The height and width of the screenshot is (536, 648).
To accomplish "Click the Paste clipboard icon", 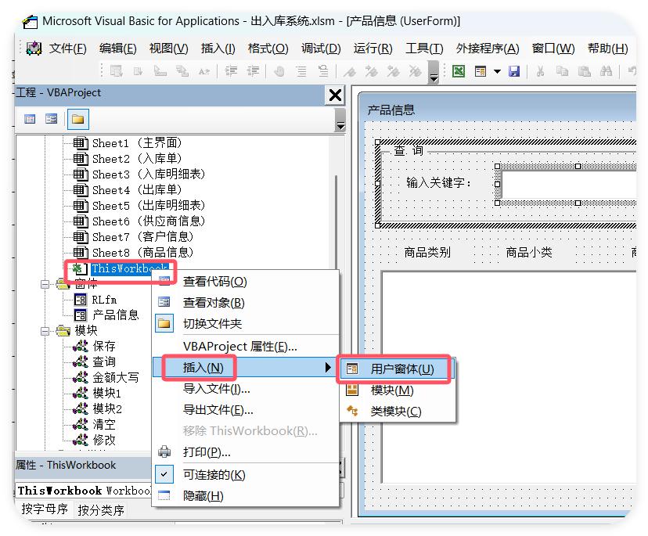I will coord(584,71).
